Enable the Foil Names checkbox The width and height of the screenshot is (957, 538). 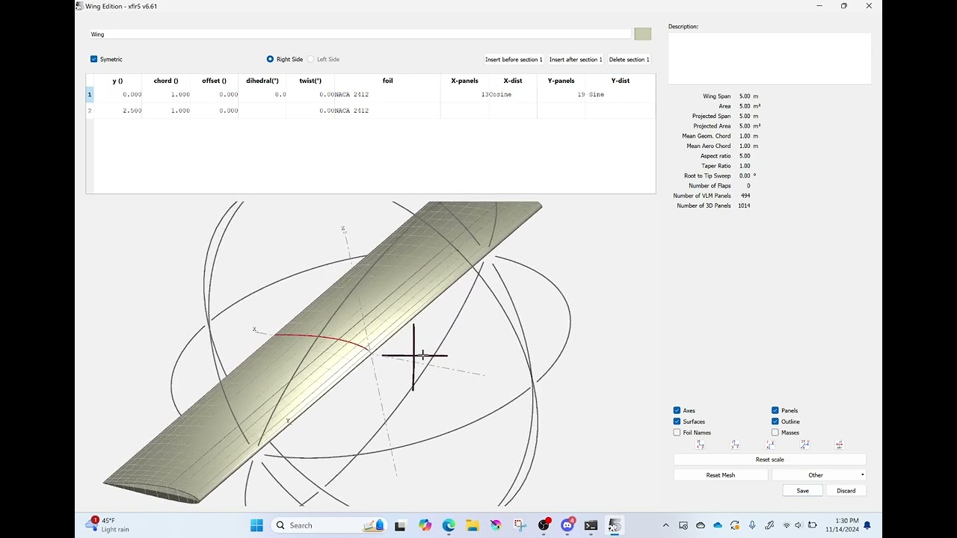tap(677, 433)
